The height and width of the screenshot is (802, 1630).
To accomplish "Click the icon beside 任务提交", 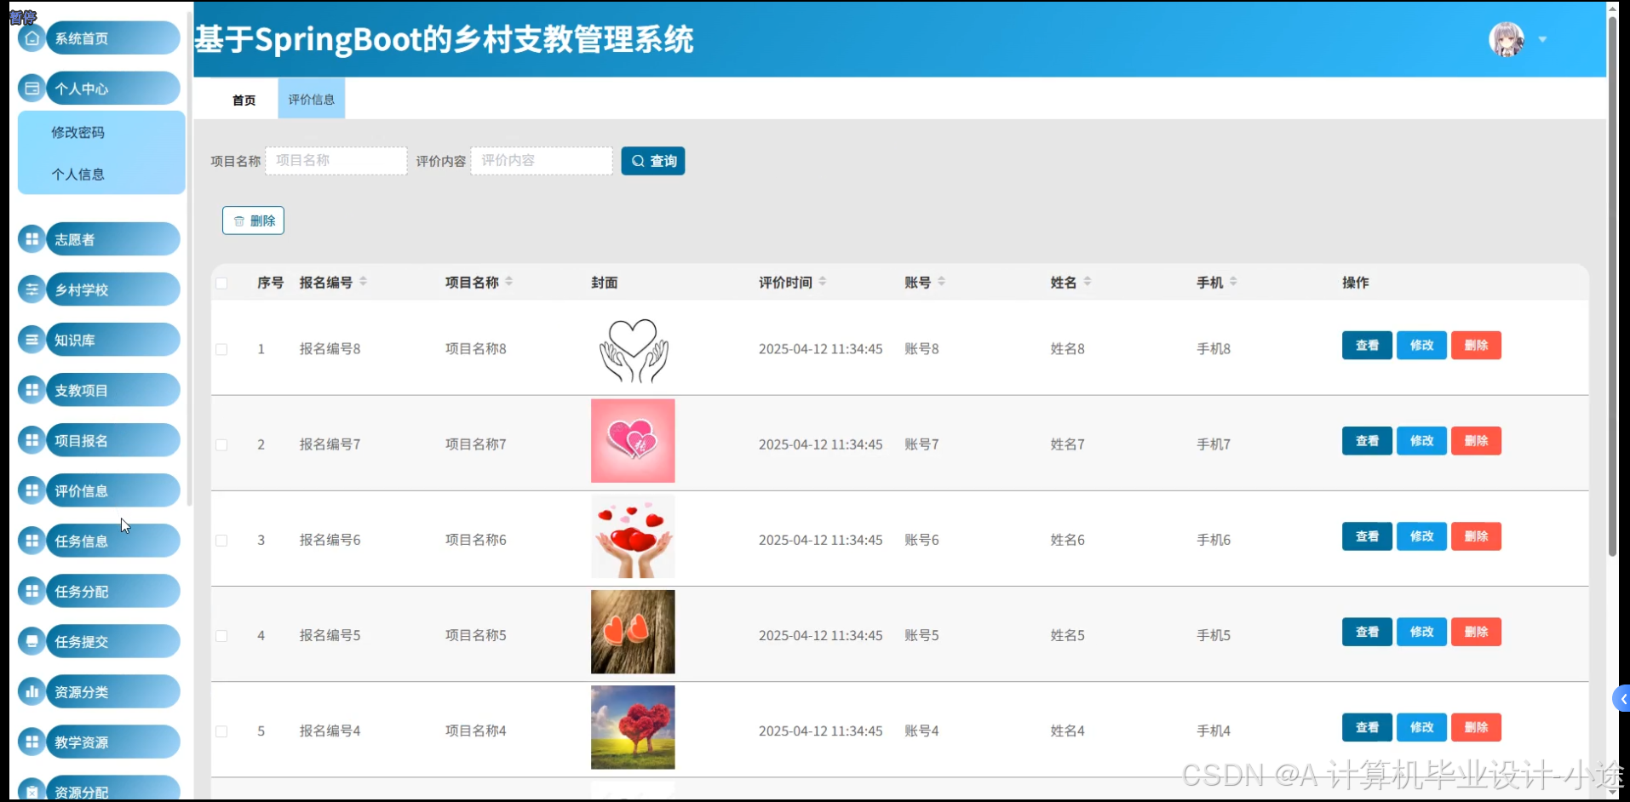I will click(x=32, y=641).
